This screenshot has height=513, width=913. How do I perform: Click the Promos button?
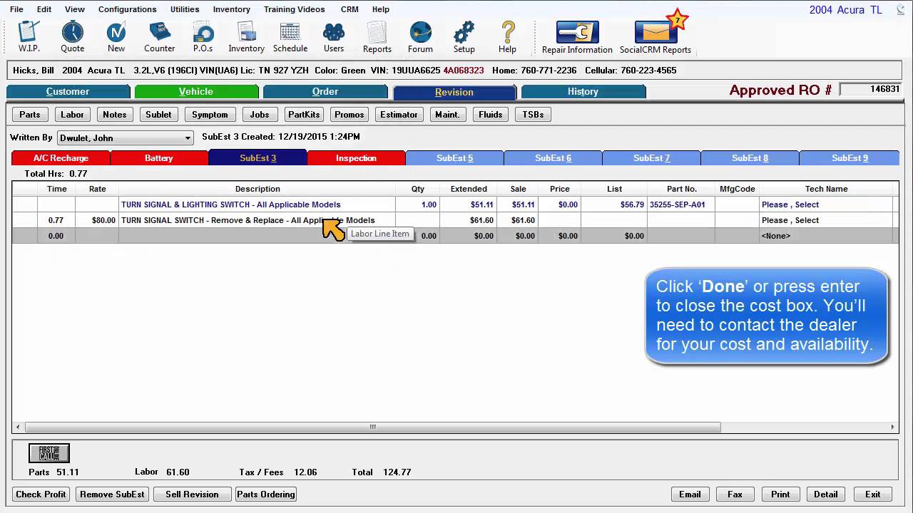coord(349,115)
